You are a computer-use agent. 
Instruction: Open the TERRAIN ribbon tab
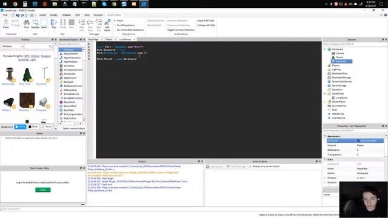tap(66, 15)
